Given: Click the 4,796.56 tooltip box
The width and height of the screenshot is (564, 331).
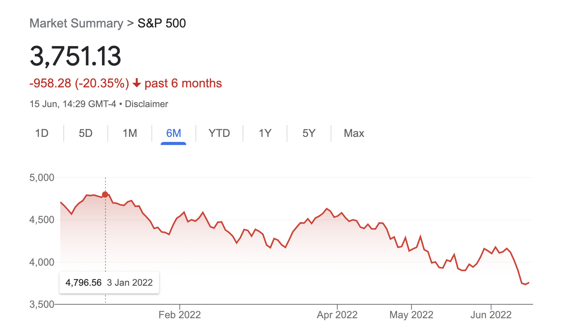Looking at the screenshot, I should pos(109,283).
